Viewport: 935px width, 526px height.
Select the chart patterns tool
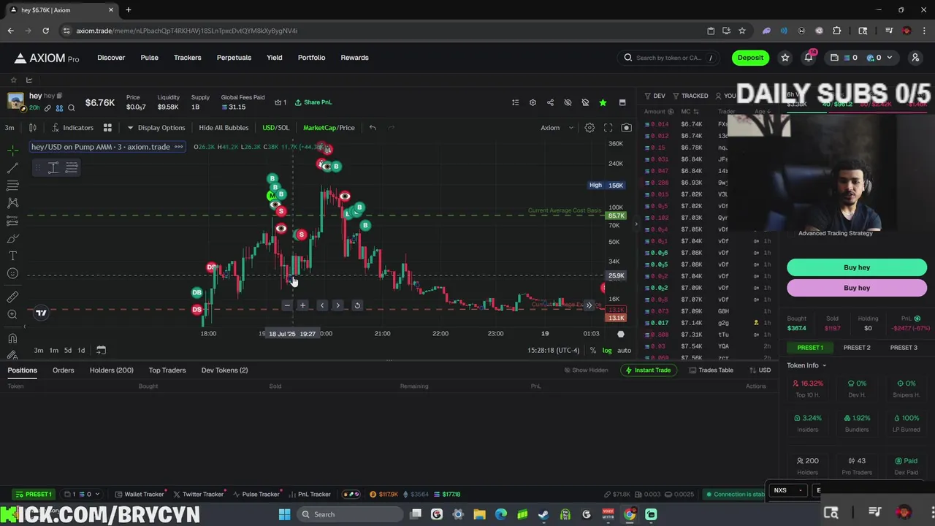12,203
